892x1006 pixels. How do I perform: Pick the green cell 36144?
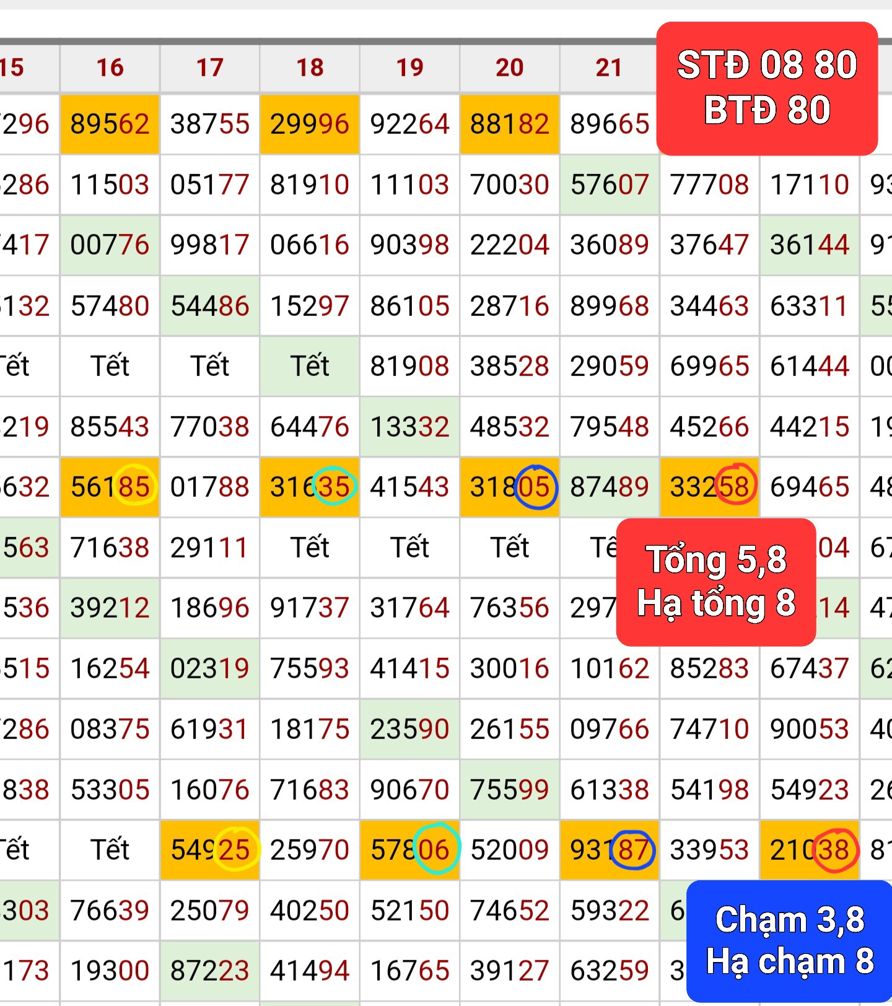[810, 245]
